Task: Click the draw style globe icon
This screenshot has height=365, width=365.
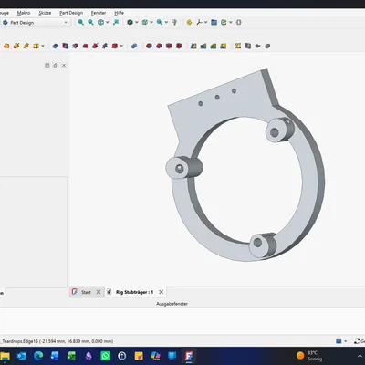Action: click(100, 22)
